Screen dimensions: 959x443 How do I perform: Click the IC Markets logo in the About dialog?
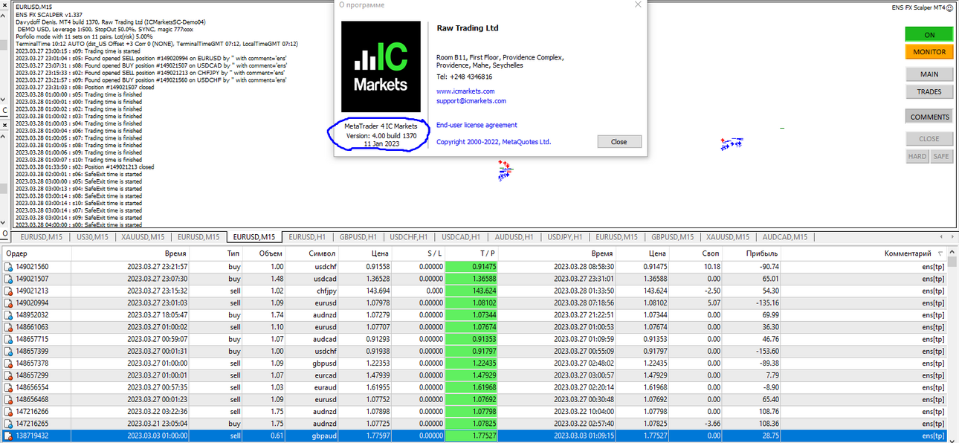coord(381,66)
